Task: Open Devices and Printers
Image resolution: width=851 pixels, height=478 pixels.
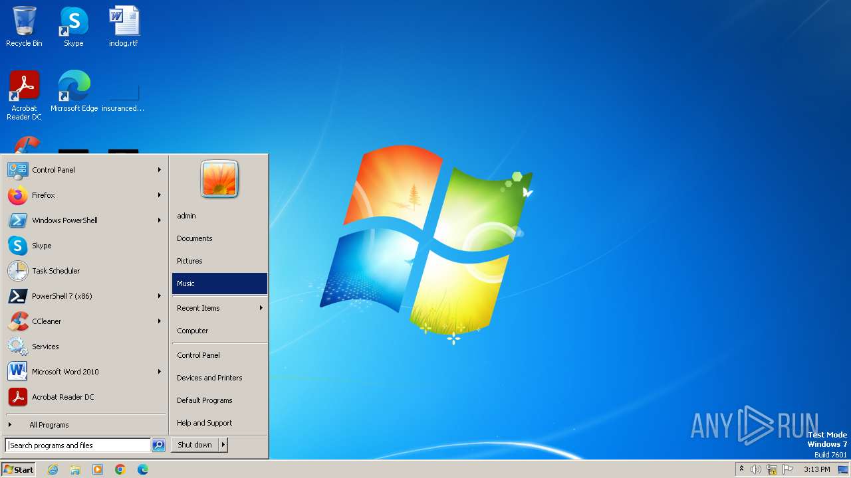Action: (x=219, y=378)
